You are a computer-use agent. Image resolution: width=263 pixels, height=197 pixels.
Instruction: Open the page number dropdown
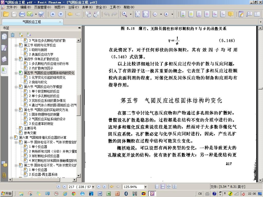point(93,187)
